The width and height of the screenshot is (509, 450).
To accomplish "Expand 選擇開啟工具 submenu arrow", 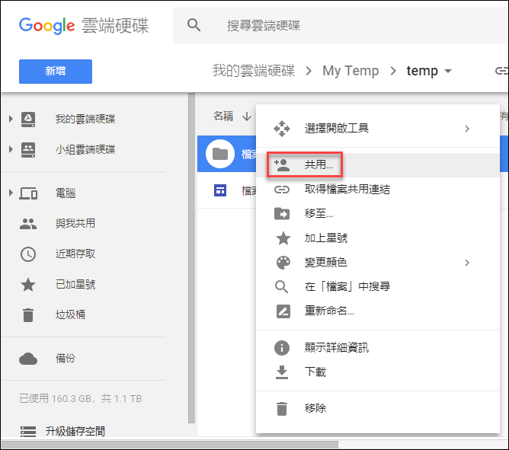I will point(467,129).
